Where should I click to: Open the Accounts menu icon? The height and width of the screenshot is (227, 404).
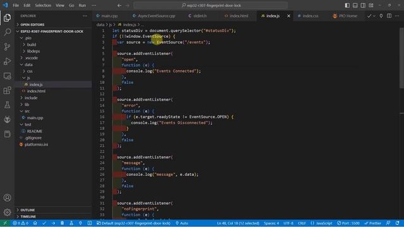coord(7,197)
